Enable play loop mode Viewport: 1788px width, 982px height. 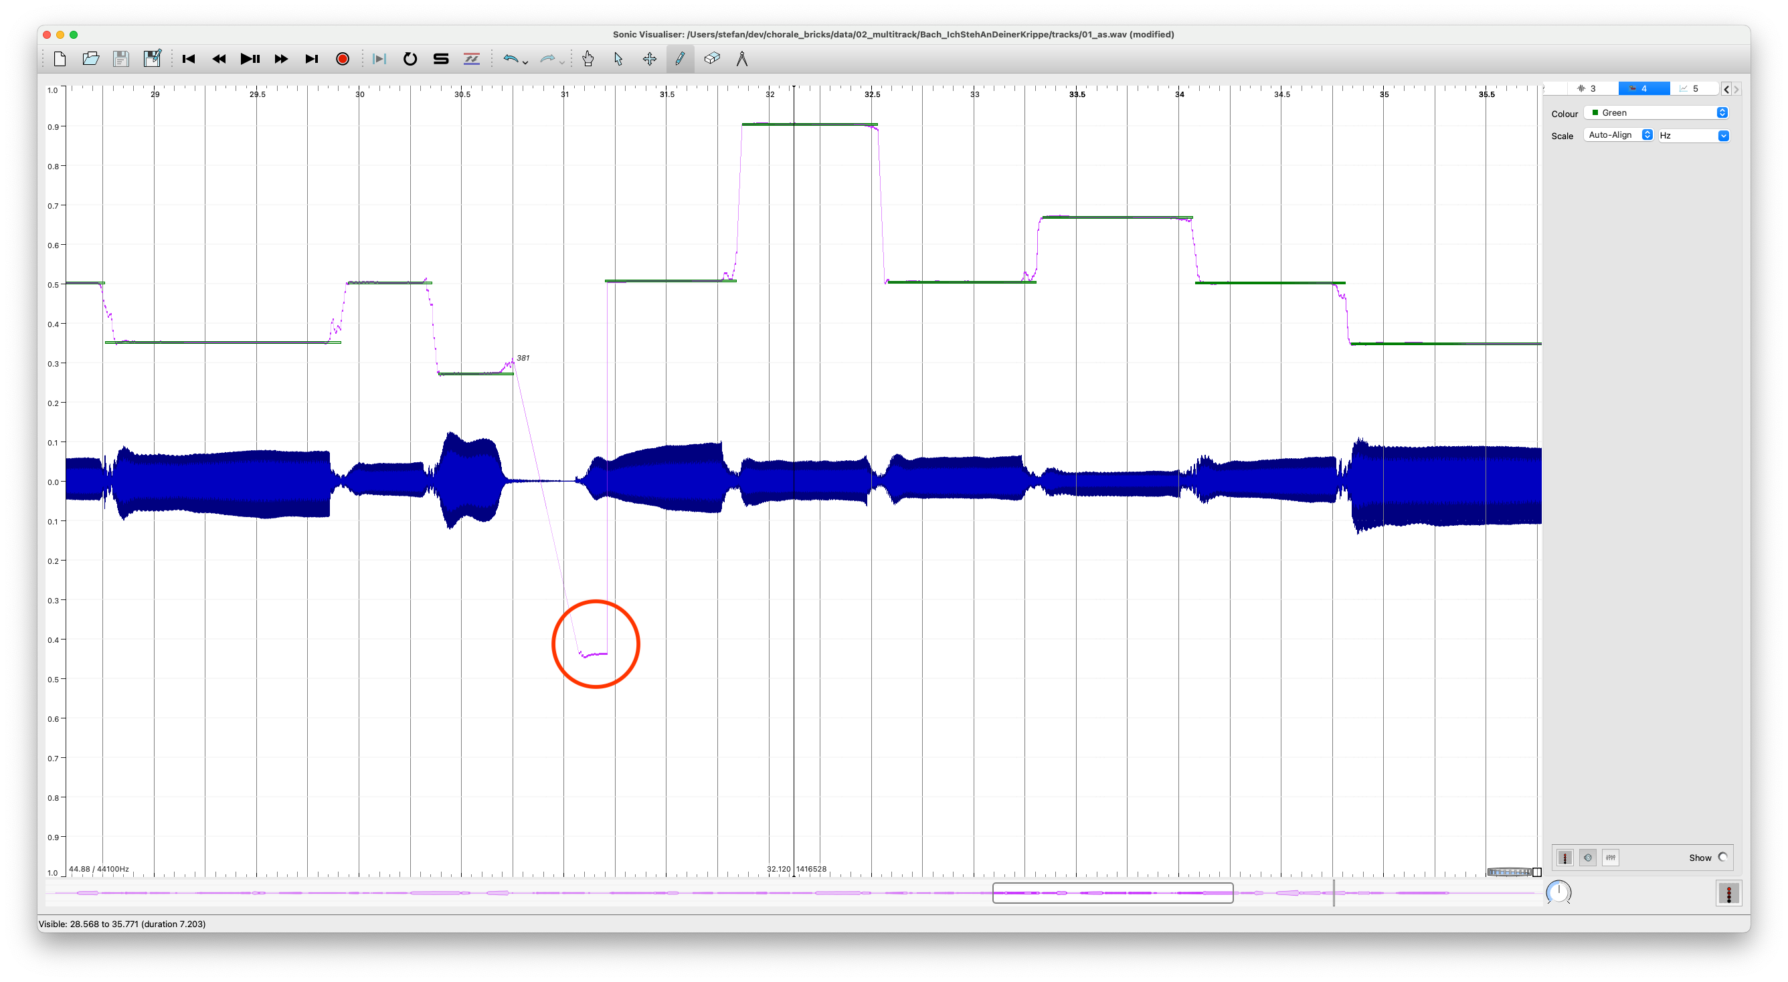point(410,59)
